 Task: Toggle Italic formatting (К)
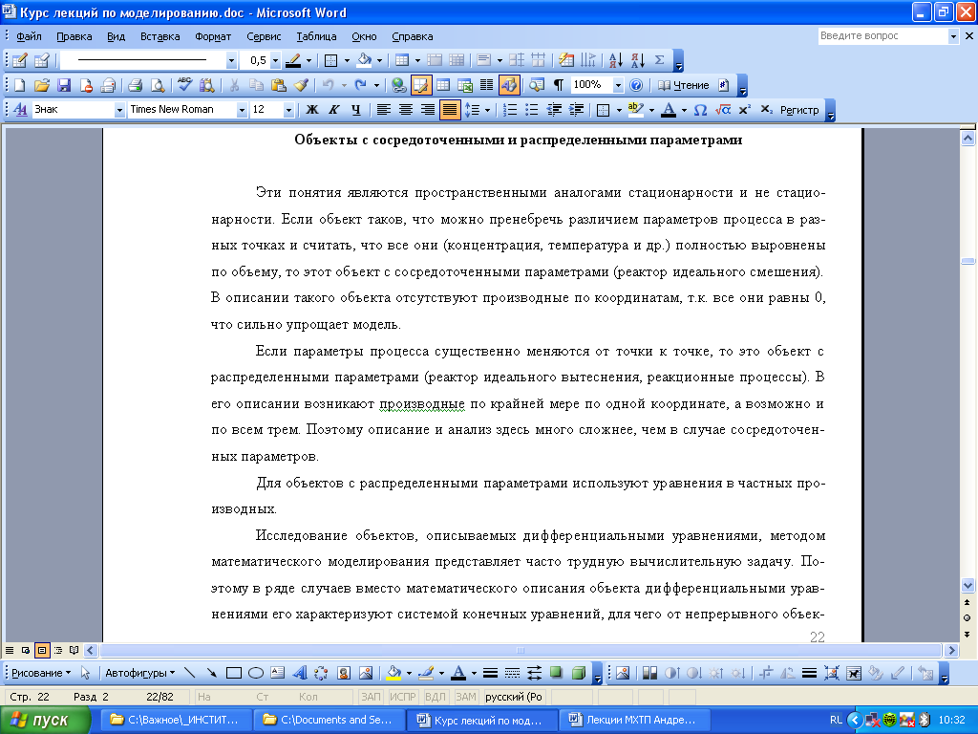tap(333, 110)
